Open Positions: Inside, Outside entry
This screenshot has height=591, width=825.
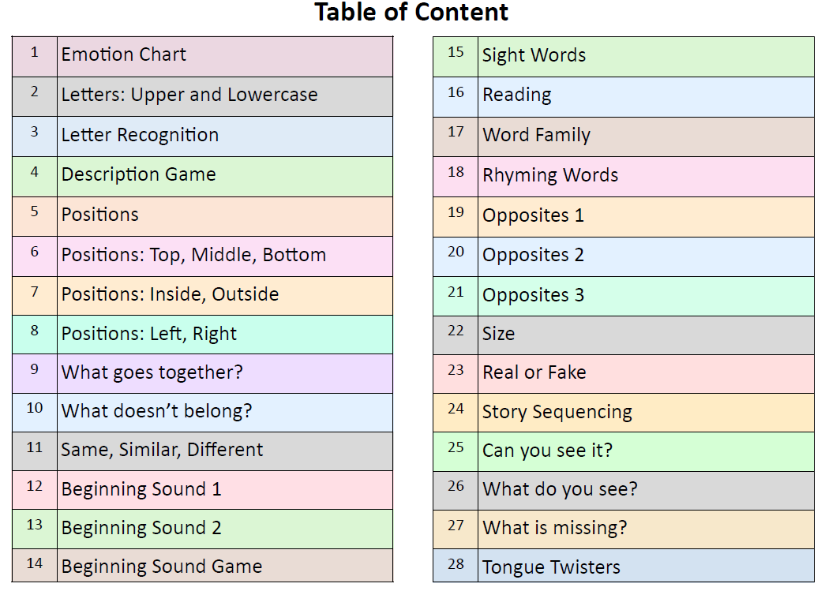pyautogui.click(x=170, y=294)
